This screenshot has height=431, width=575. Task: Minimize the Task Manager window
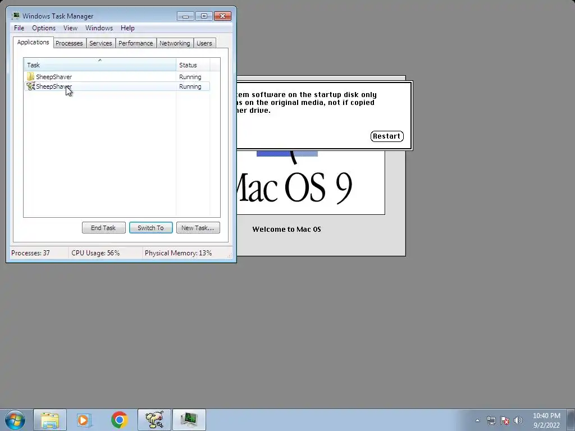[x=185, y=16]
